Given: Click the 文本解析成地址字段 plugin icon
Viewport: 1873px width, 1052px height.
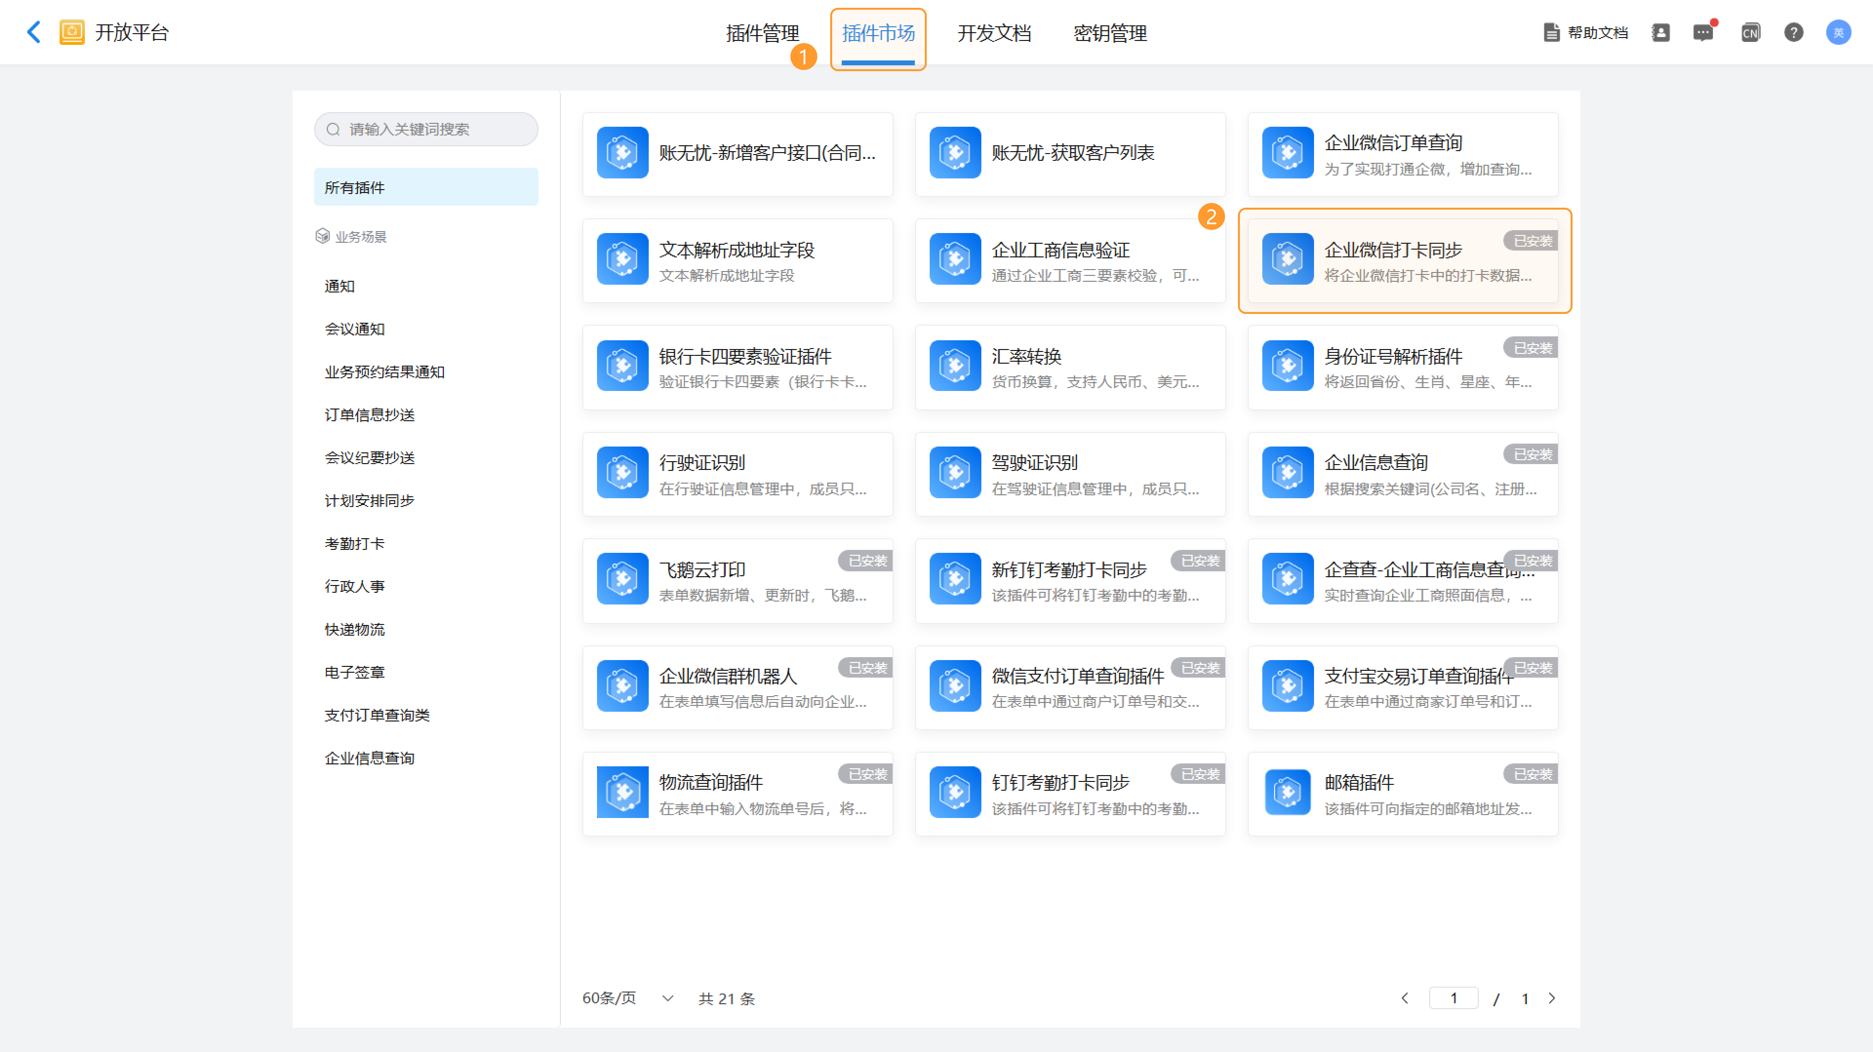Looking at the screenshot, I should [x=622, y=259].
